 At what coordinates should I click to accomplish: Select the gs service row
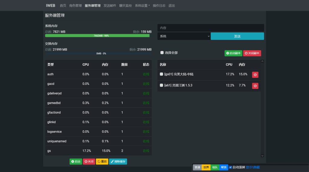click(98, 151)
